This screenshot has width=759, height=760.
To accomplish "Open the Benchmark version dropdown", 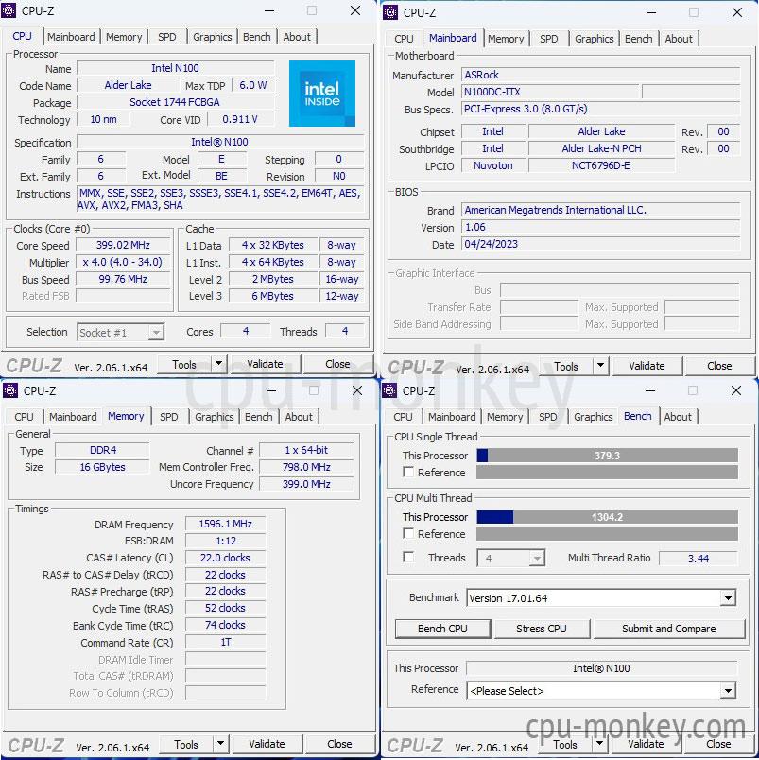I will coord(728,598).
